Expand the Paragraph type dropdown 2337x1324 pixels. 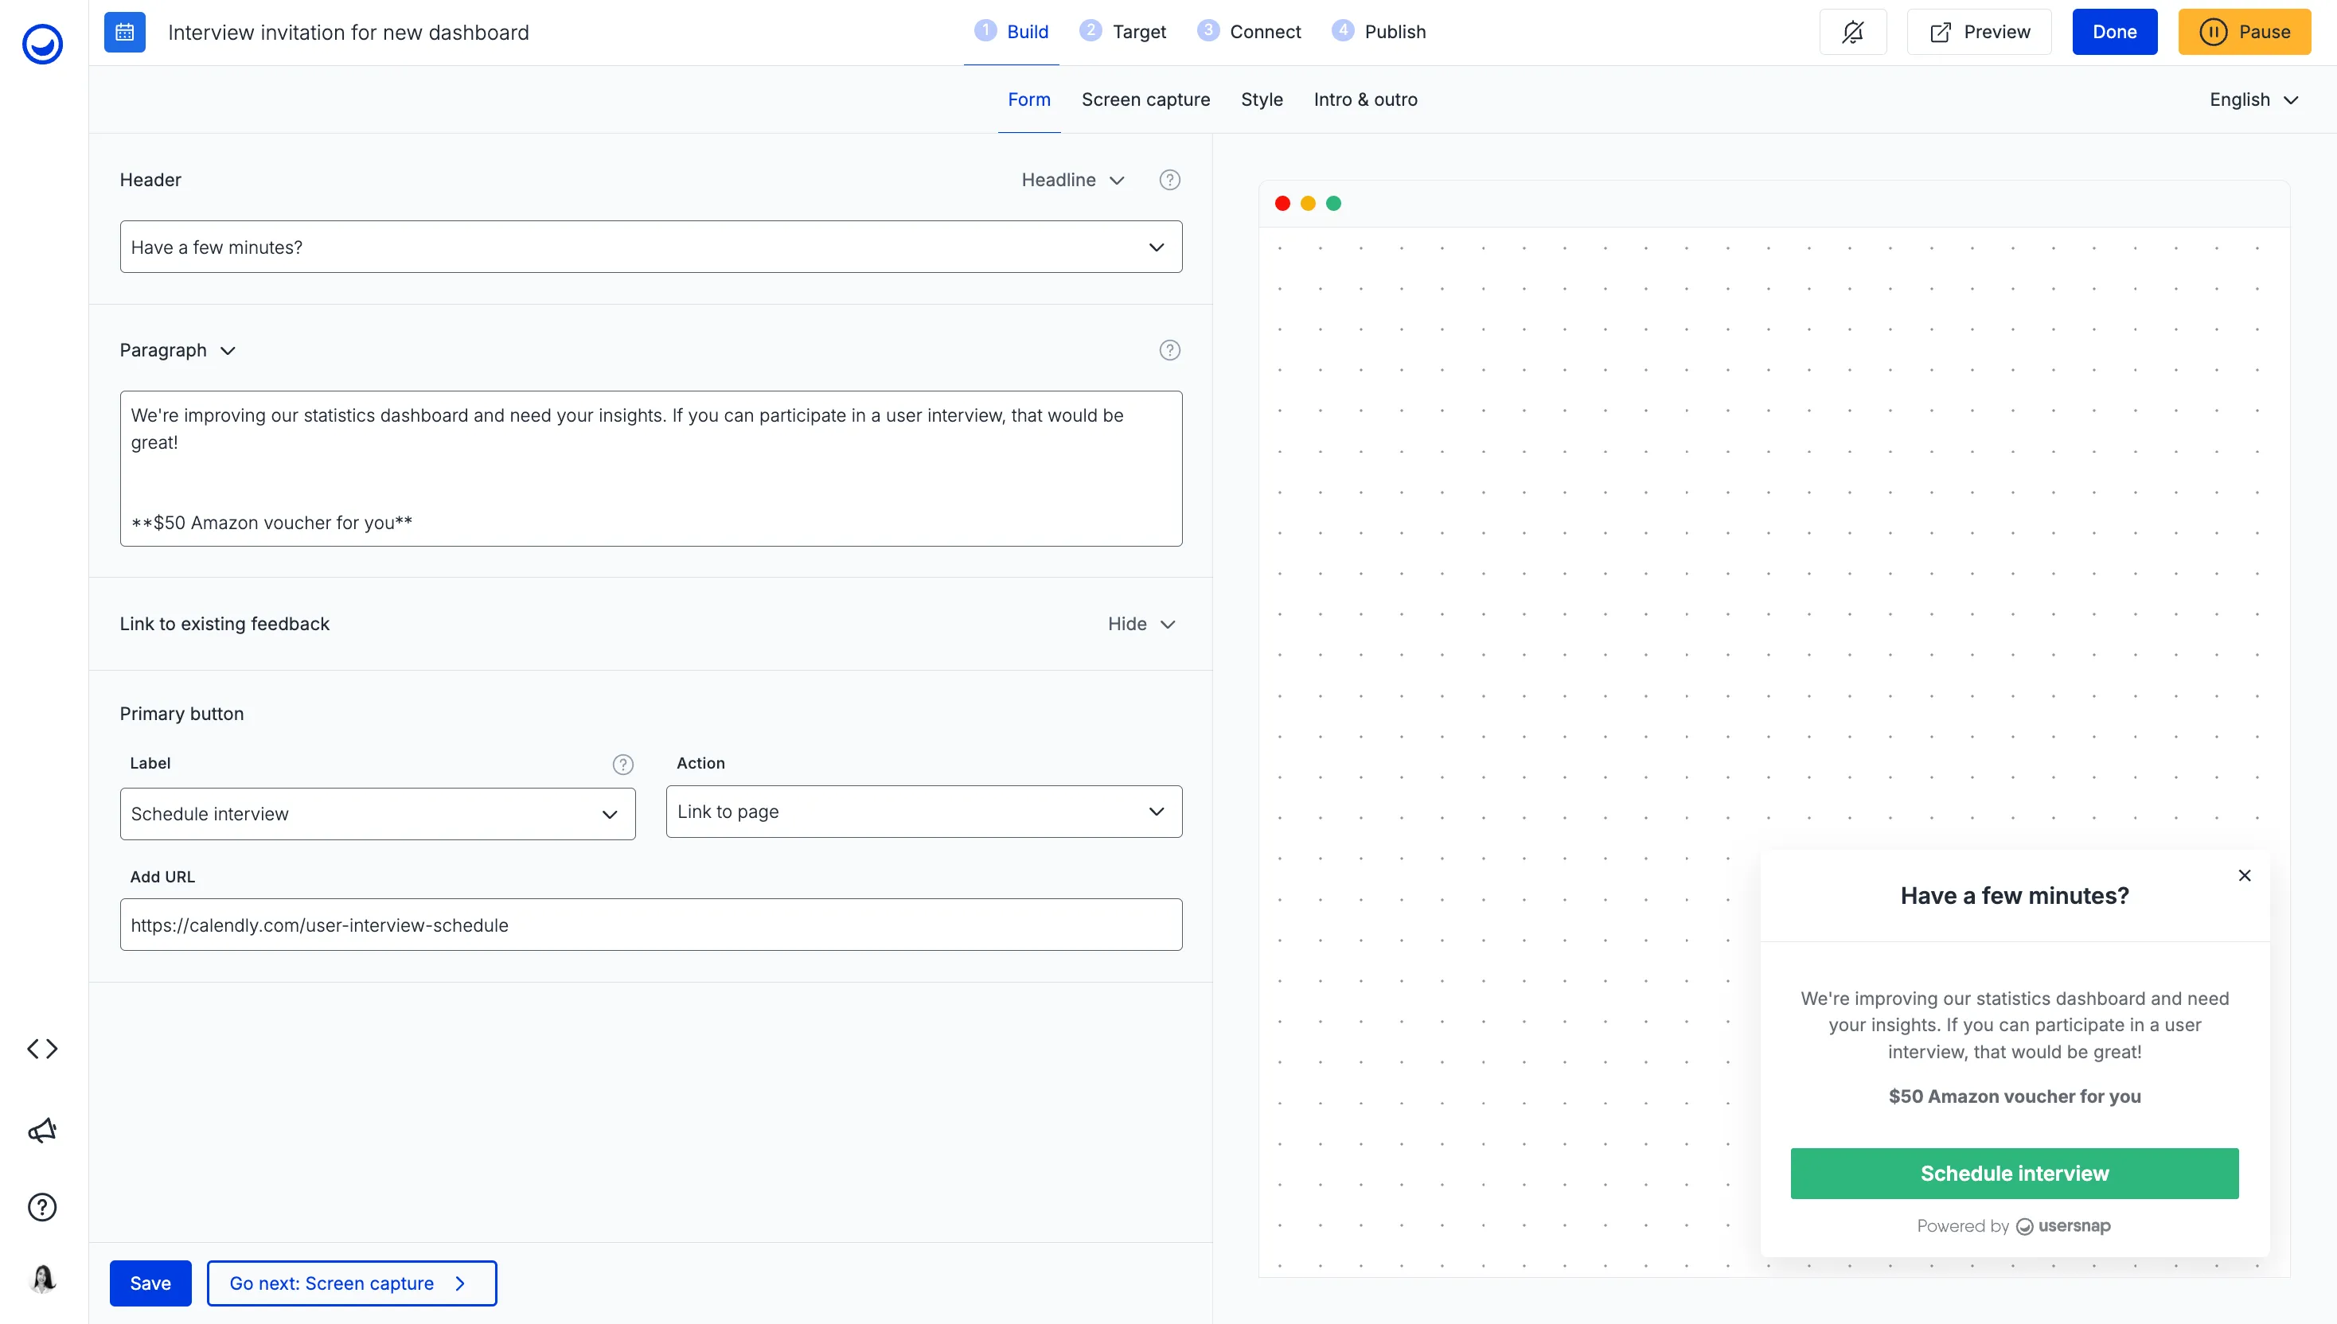(178, 350)
